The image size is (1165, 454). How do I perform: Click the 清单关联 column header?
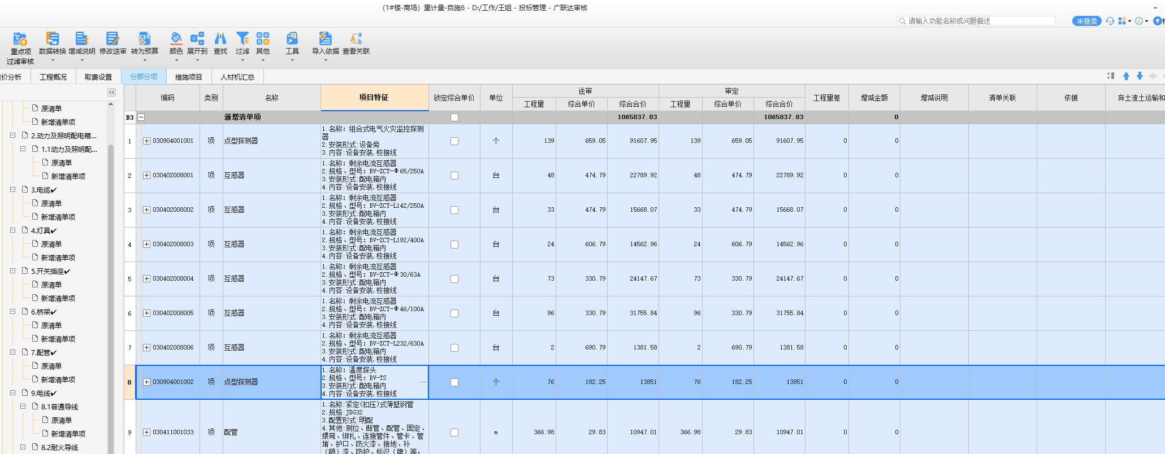[1003, 98]
